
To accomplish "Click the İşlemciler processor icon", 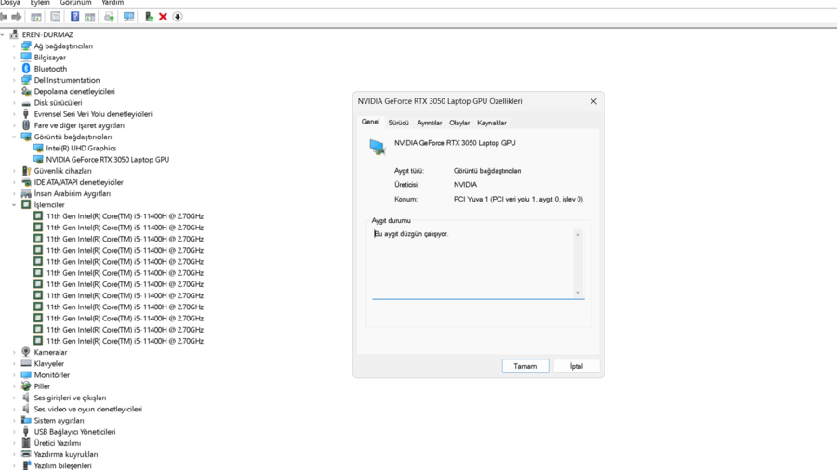I will (26, 204).
